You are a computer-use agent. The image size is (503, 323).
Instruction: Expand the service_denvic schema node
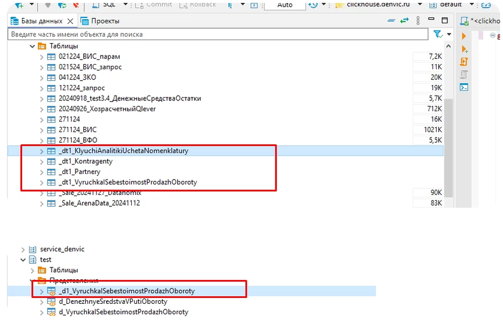point(23,249)
